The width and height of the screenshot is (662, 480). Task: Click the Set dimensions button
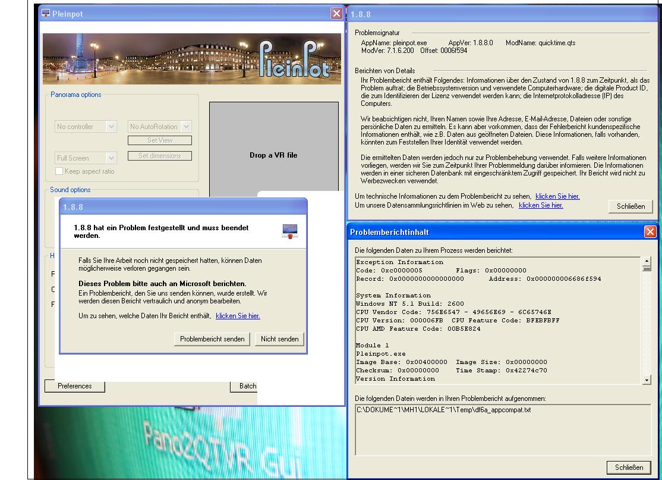[160, 156]
